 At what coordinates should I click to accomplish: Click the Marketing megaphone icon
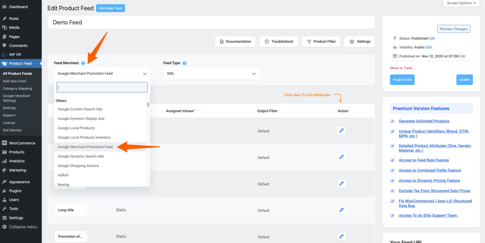click(x=4, y=170)
